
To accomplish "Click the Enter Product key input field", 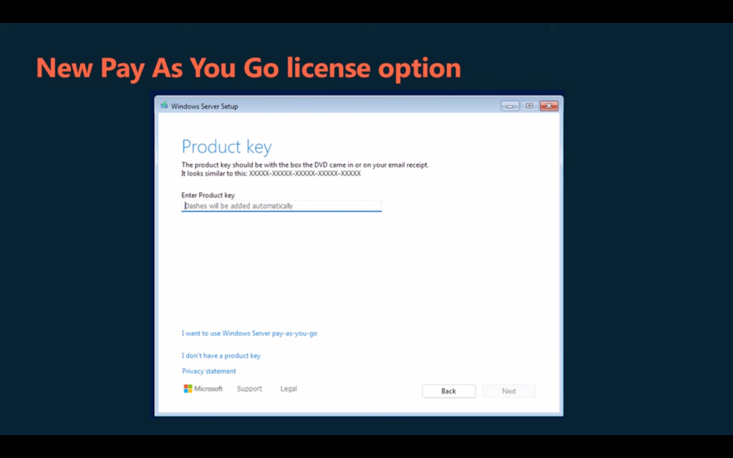I will pos(281,205).
